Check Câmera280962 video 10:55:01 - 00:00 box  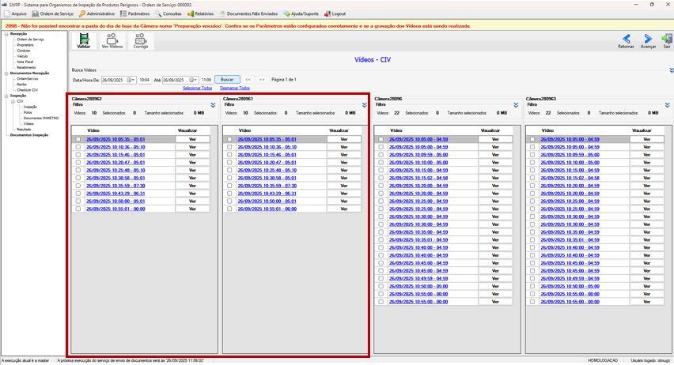point(78,209)
